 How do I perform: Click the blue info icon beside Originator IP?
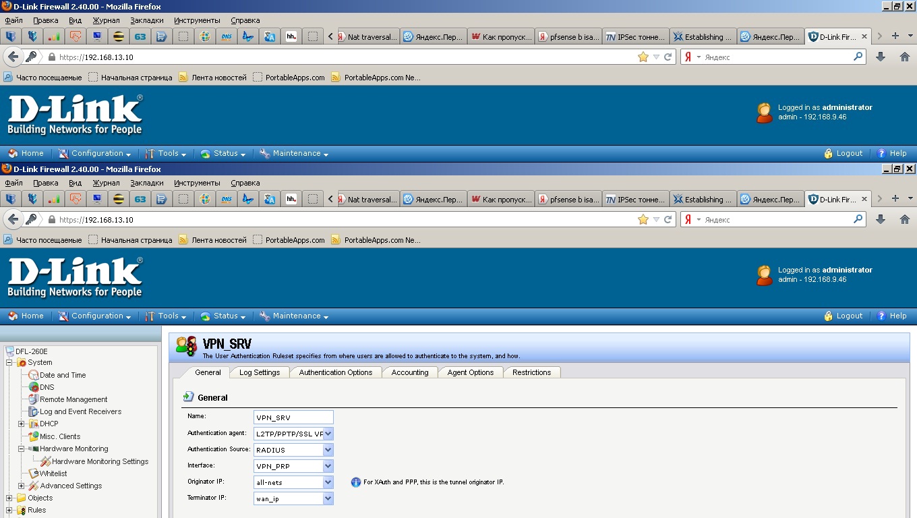click(356, 482)
